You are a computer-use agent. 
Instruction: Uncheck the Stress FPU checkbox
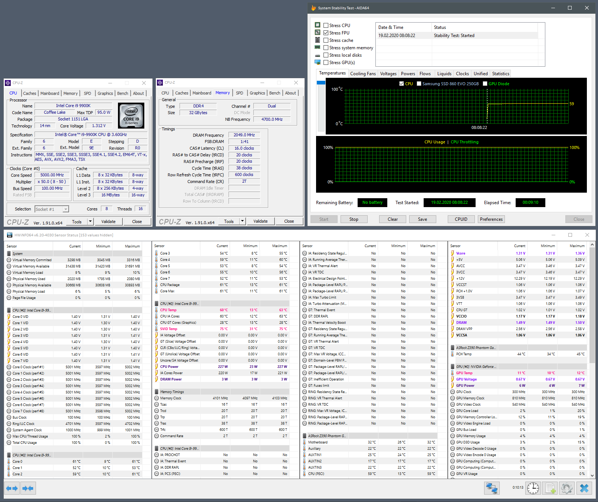coord(326,33)
